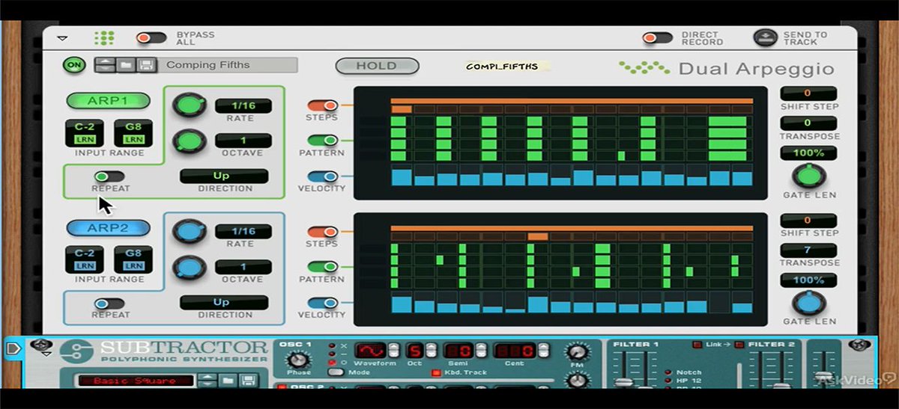Toggle the Kbd. Track red LED button

coord(436,372)
